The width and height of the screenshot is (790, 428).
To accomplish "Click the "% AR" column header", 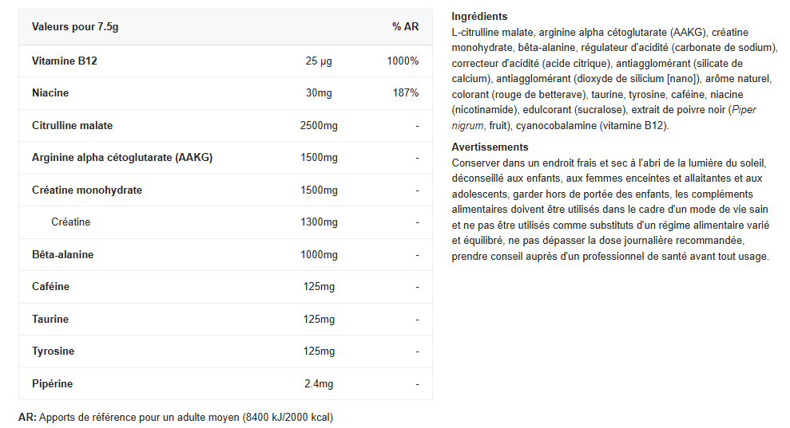I will click(x=405, y=27).
